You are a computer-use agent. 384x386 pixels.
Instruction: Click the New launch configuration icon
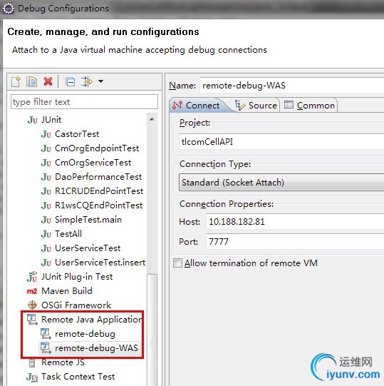click(16, 81)
